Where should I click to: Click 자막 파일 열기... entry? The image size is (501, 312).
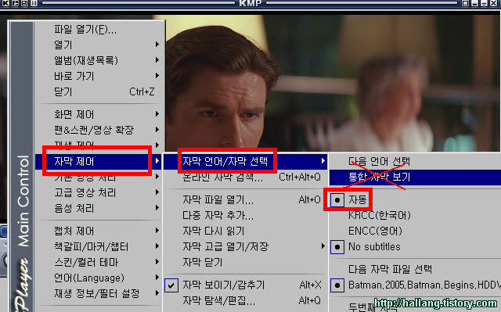(245, 200)
